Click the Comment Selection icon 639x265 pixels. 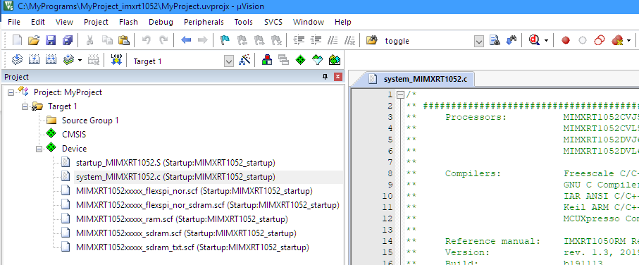click(333, 40)
